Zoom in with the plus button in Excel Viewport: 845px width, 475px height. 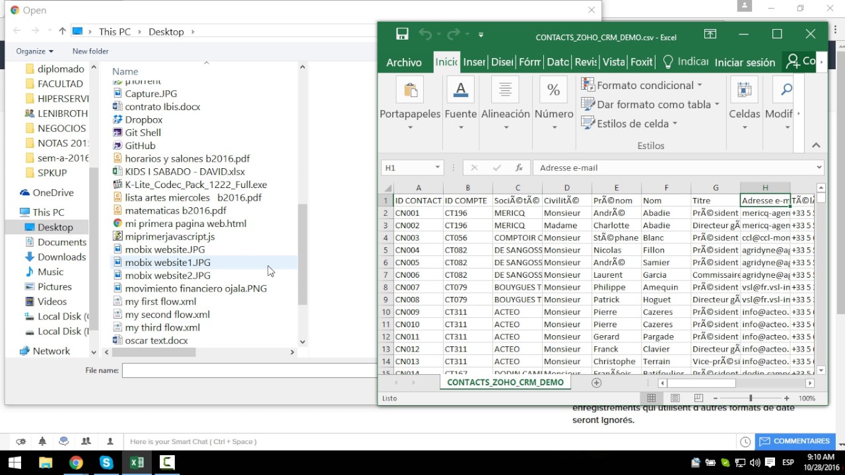point(786,398)
